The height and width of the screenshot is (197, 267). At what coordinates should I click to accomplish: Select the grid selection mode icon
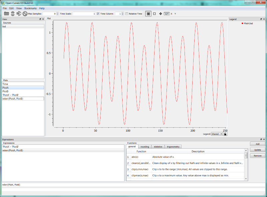point(148,14)
